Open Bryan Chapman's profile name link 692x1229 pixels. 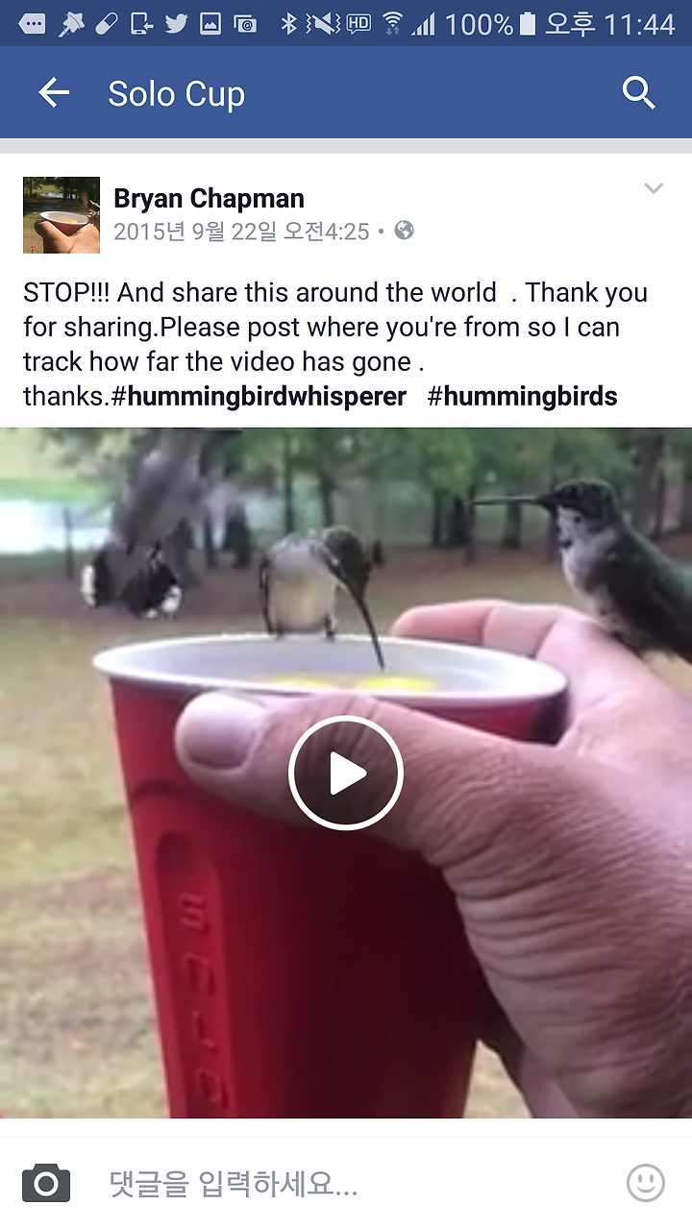(x=209, y=199)
